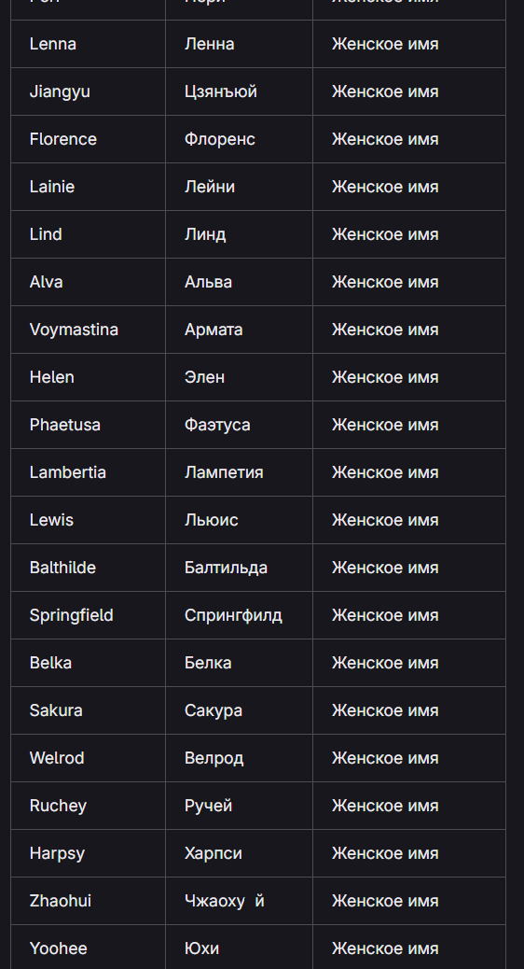Image resolution: width=524 pixels, height=969 pixels.
Task: Click the Alva name cell
Action: (89, 282)
